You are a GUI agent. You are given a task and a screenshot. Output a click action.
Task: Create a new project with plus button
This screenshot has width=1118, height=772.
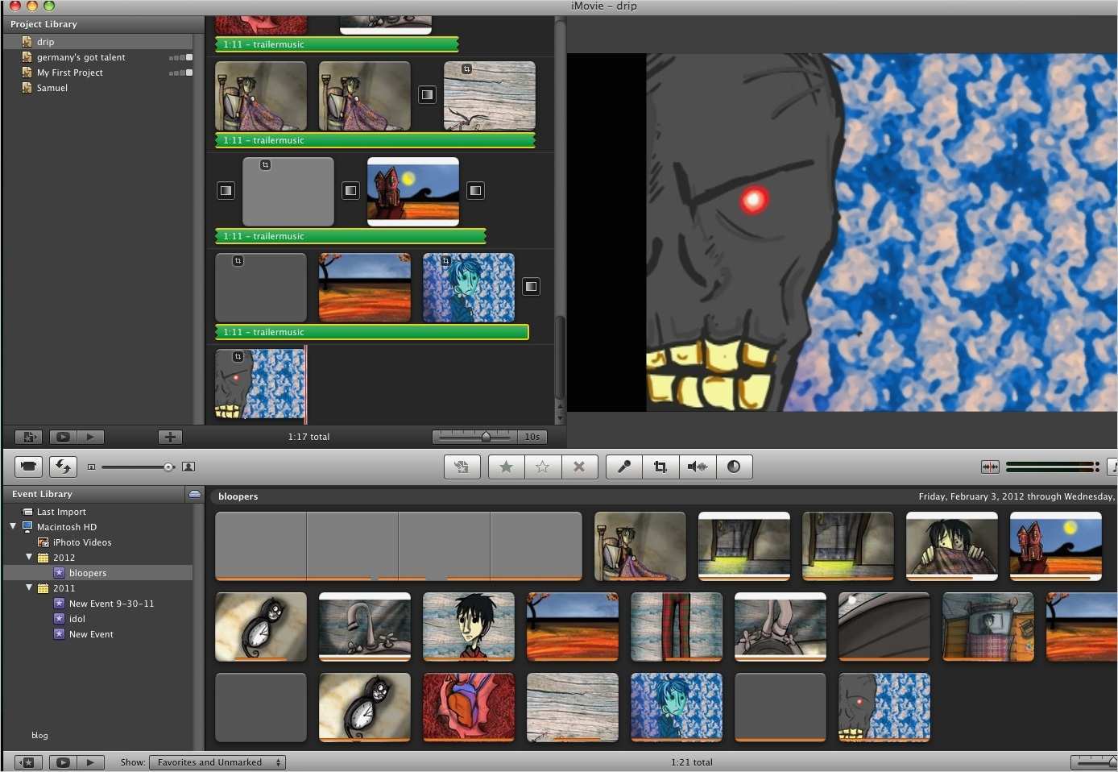coord(169,436)
